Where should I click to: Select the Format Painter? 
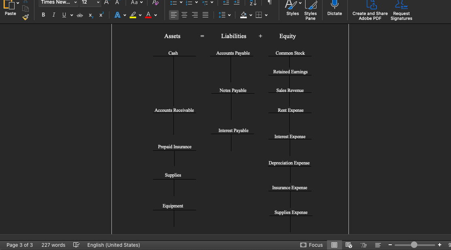[25, 17]
